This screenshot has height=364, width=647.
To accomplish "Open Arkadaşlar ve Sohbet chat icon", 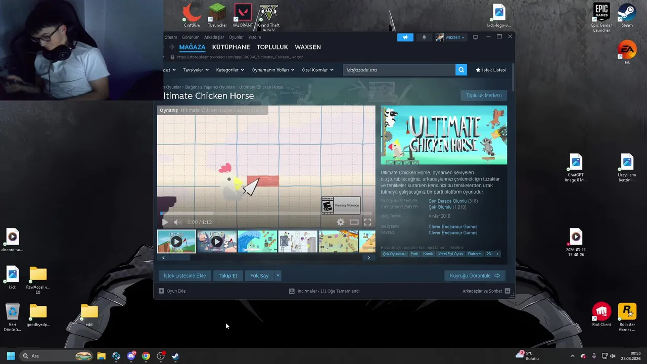I will pyautogui.click(x=507, y=291).
